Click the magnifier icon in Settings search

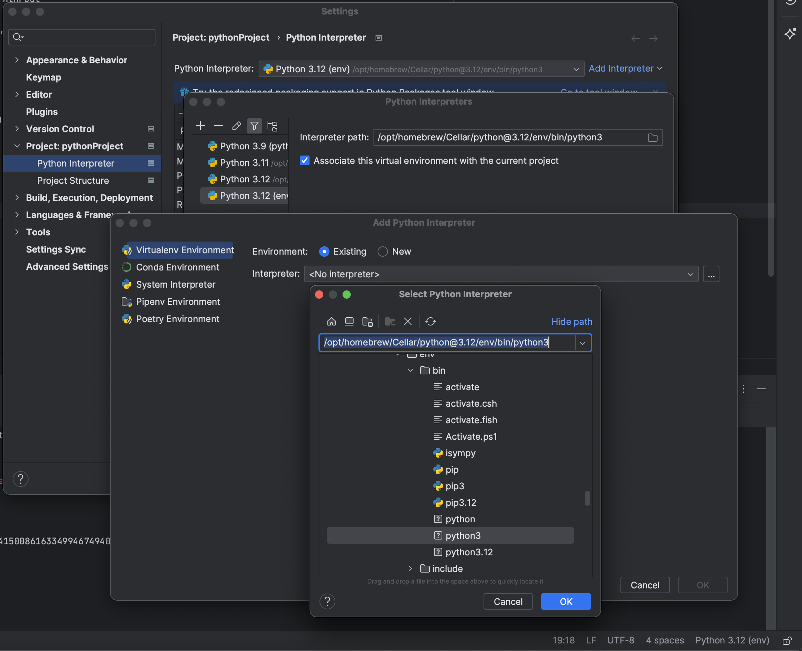(x=18, y=37)
